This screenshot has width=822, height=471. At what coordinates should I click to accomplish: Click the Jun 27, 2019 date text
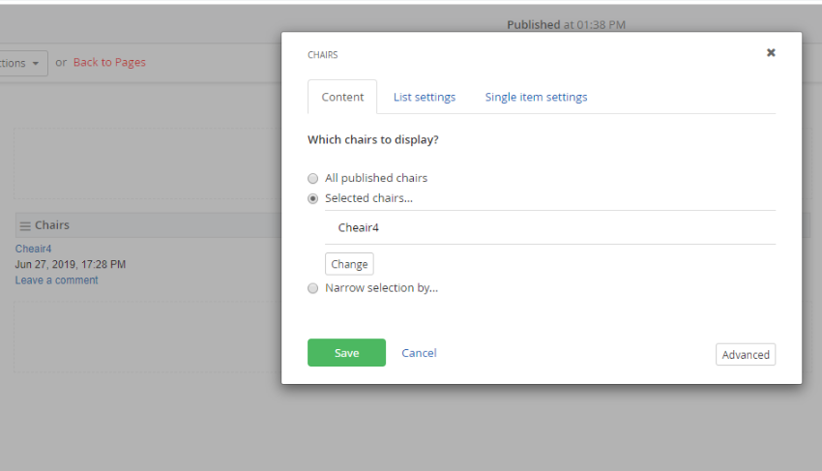pyautogui.click(x=71, y=264)
